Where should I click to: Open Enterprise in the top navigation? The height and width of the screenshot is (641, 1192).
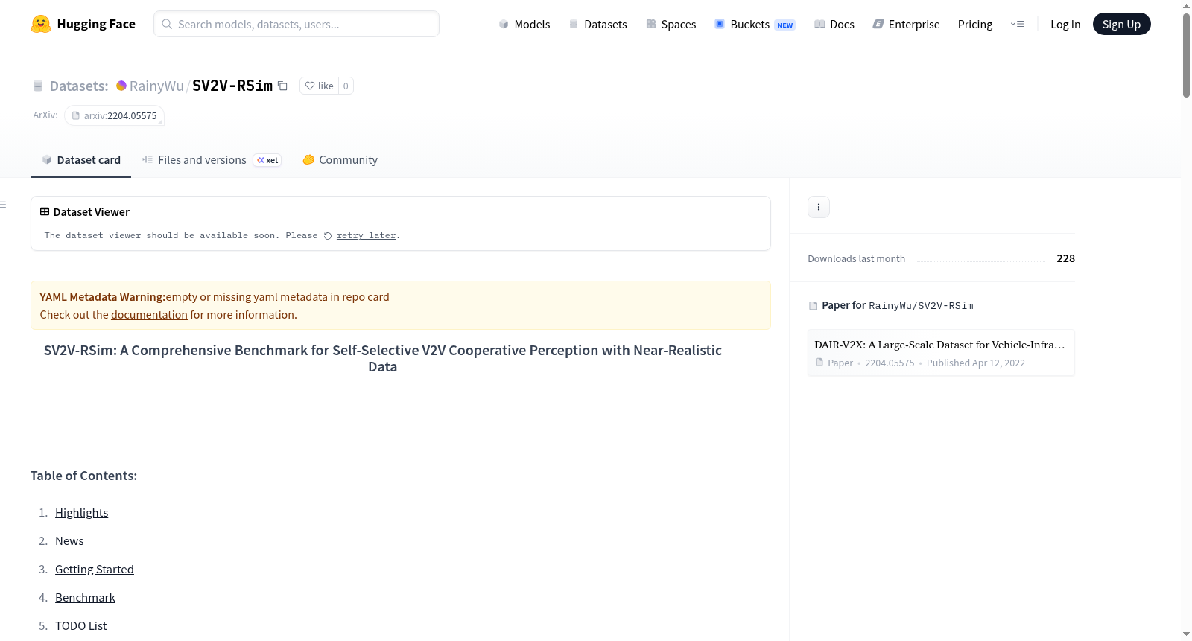coord(906,24)
